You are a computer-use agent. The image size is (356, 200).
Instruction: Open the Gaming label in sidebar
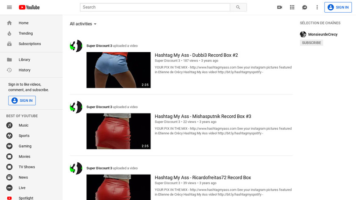pos(25,146)
